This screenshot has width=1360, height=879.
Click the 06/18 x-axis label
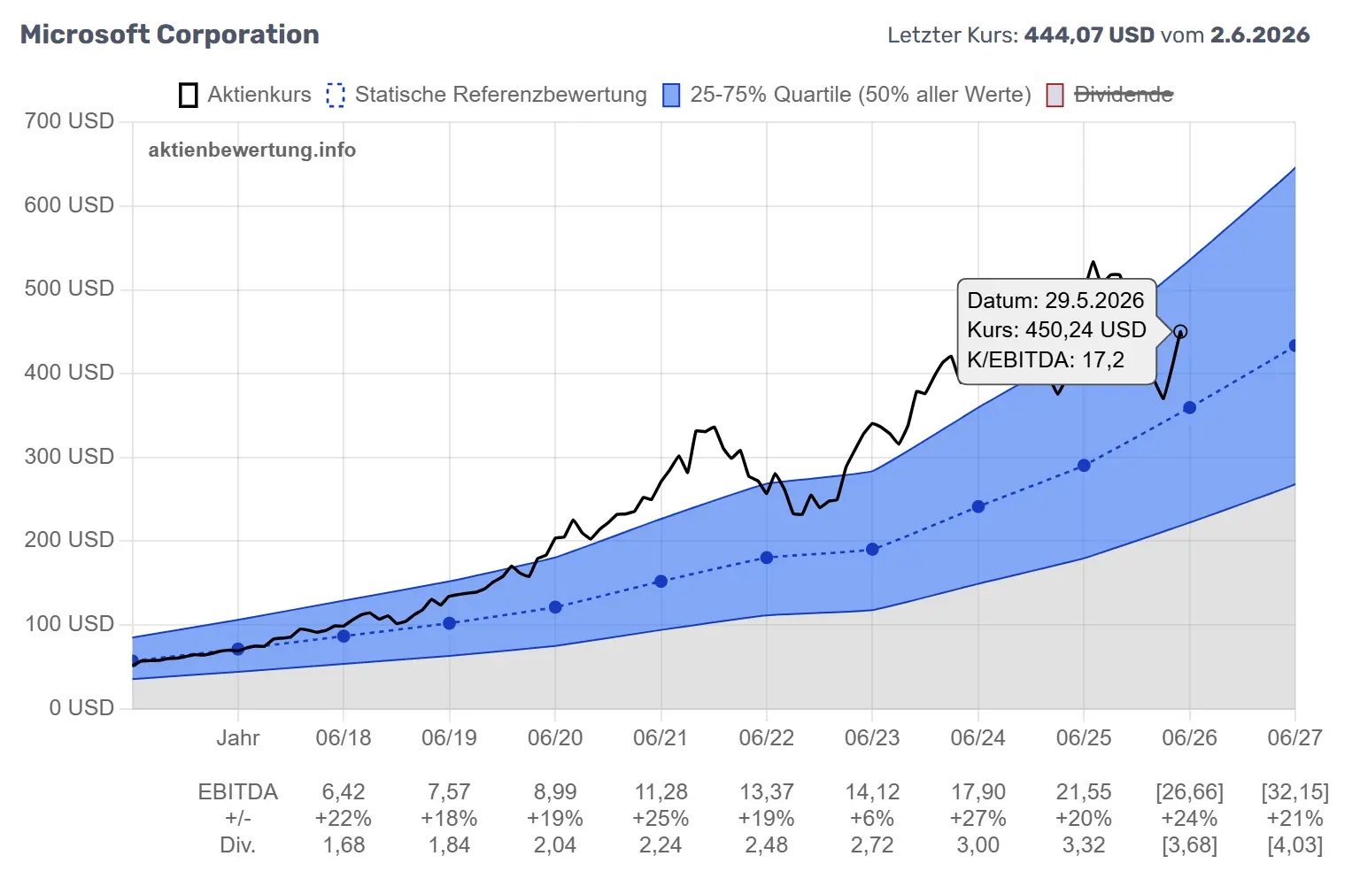(x=344, y=738)
